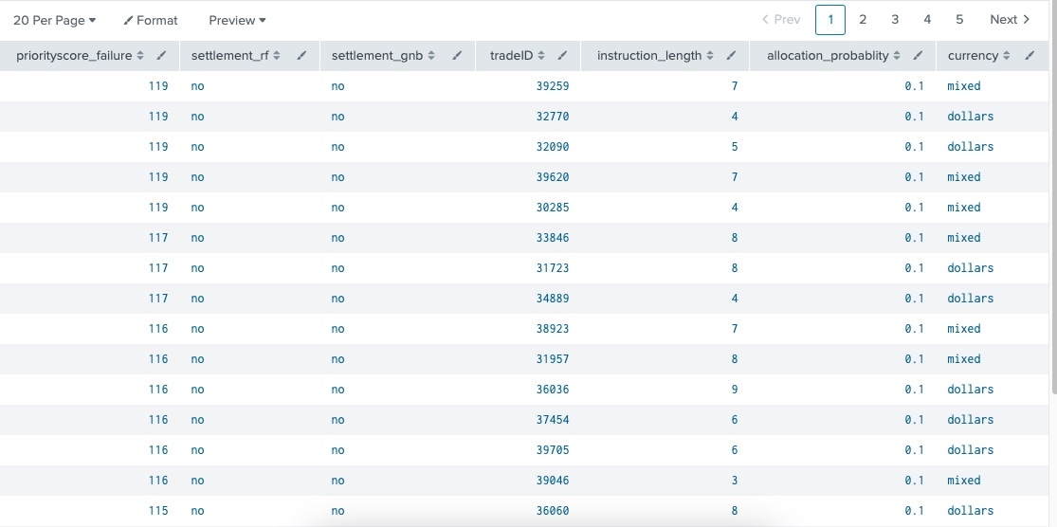This screenshot has height=527, width=1057.
Task: Jump to results page 2
Action: [862, 20]
